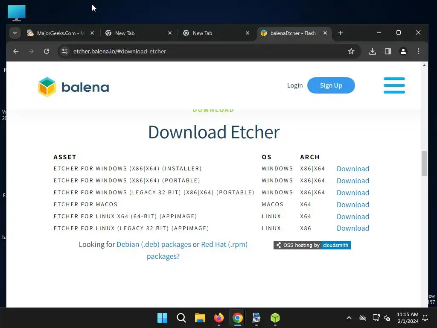Click the network icon in system tray
This screenshot has width=437, height=328.
[x=376, y=318]
